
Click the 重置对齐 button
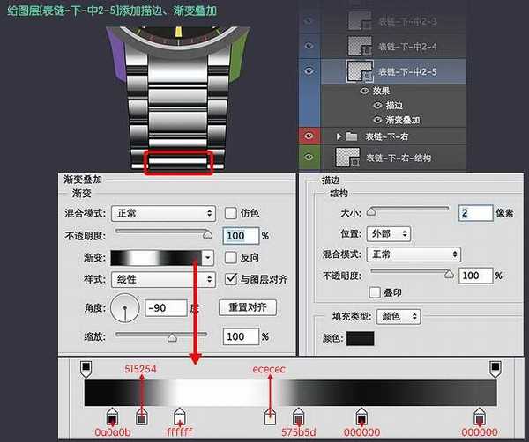[248, 307]
